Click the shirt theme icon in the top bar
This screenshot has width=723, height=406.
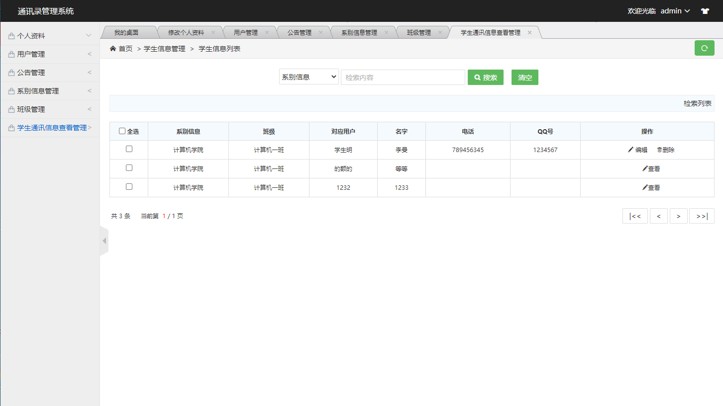705,10
